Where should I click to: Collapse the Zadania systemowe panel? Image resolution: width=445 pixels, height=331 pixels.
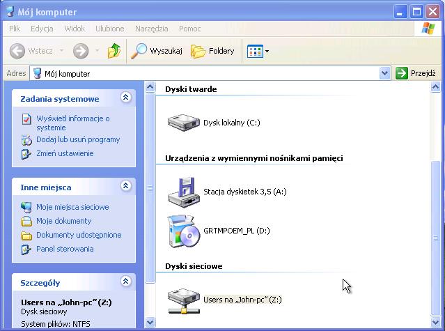pos(126,98)
